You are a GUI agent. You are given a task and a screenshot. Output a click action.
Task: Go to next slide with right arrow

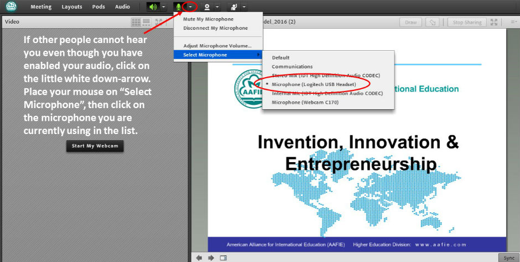211,258
